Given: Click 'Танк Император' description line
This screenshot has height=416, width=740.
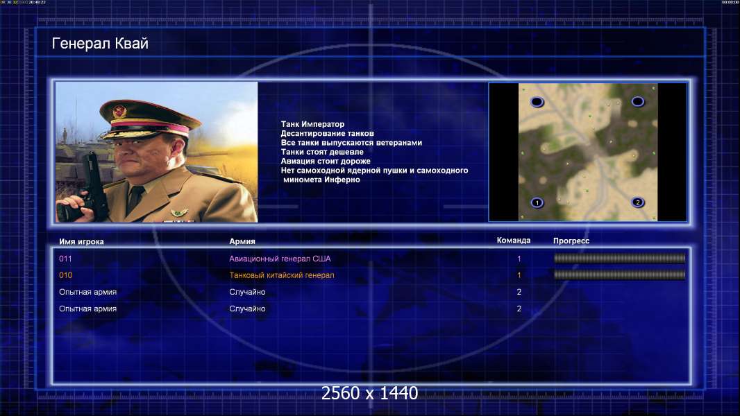Looking at the screenshot, I should click(x=312, y=124).
